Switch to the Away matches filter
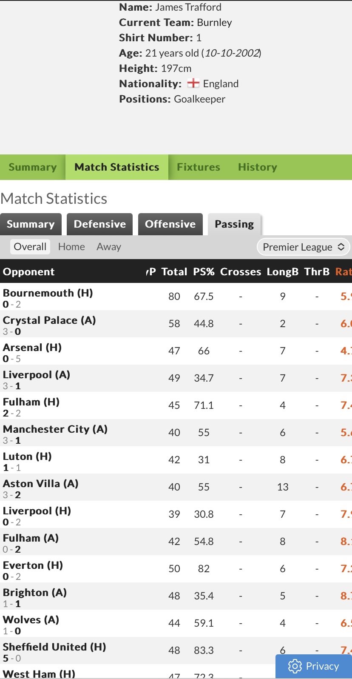Screen dimensions: 352x679 pos(109,247)
